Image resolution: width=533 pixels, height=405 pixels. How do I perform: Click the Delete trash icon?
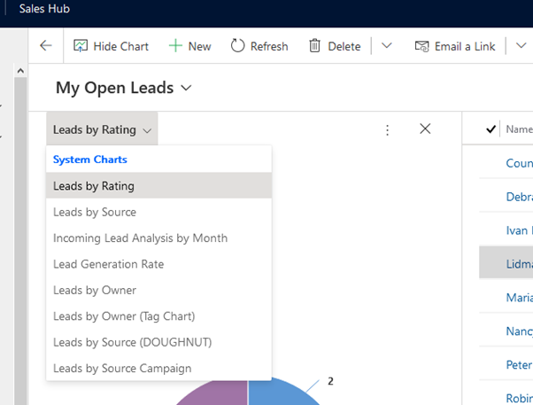(x=315, y=46)
